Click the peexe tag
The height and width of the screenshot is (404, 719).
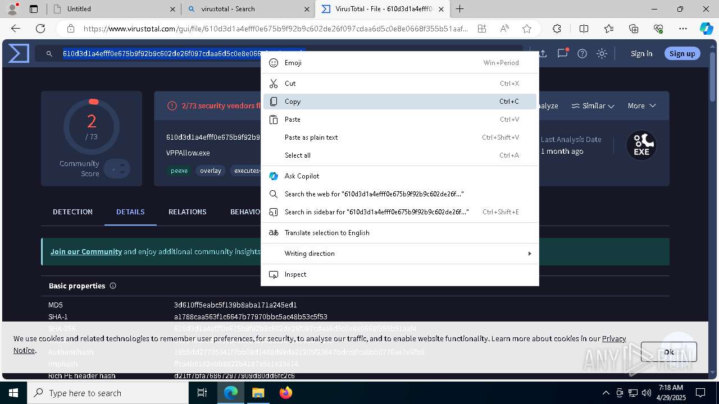pos(179,171)
